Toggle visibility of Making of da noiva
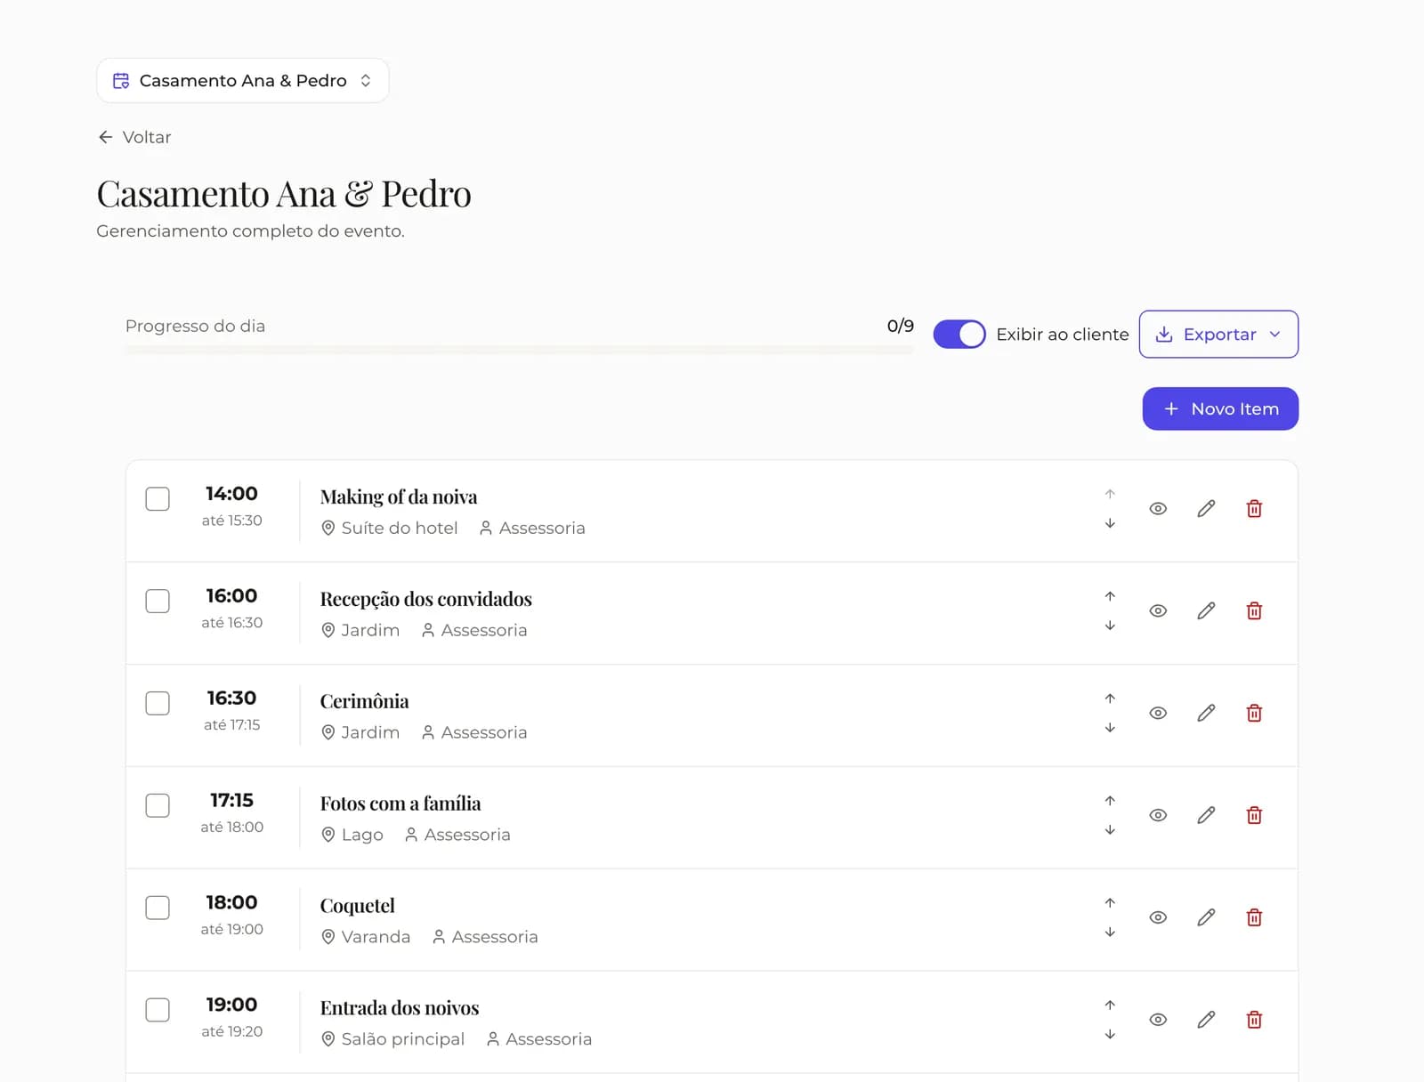The width and height of the screenshot is (1424, 1082). coord(1158,509)
